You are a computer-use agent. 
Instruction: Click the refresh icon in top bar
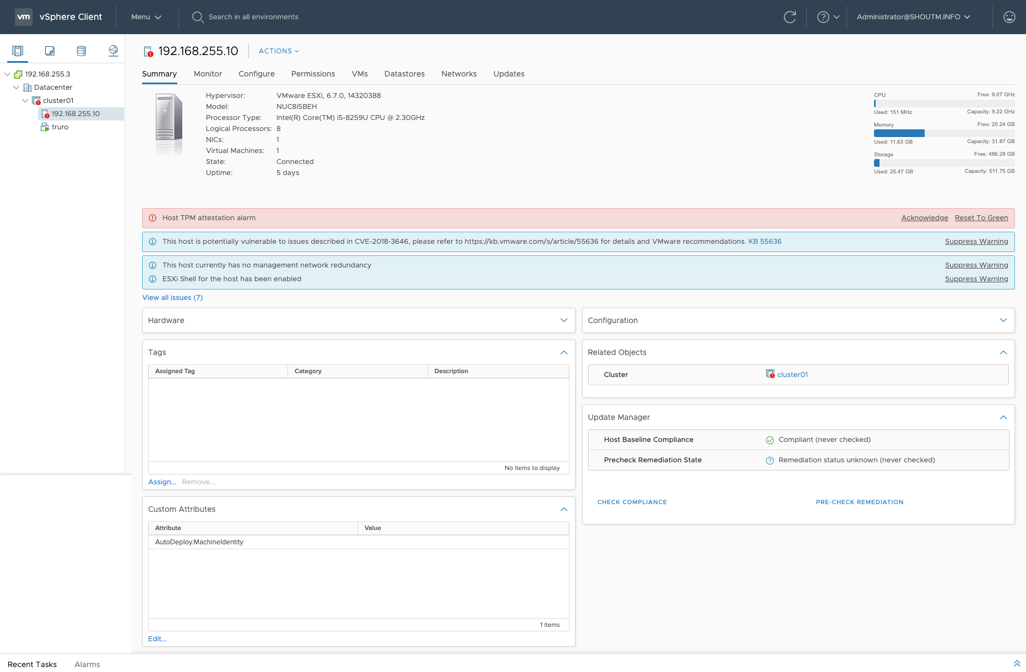[790, 17]
